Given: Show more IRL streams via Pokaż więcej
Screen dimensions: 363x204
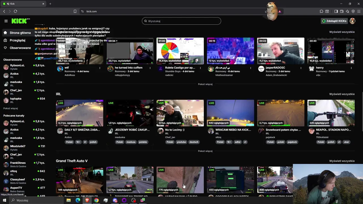Looking at the screenshot, I should click(205, 151).
